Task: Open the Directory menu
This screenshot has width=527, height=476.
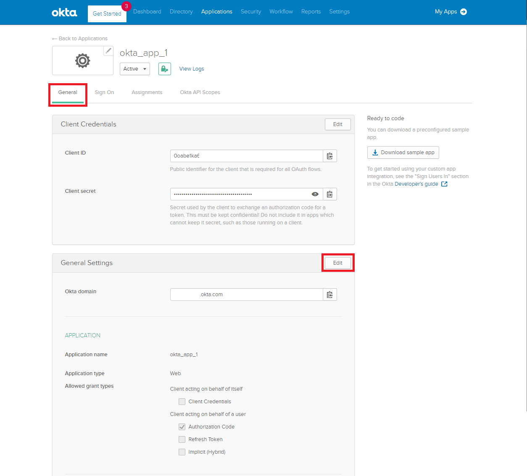Action: tap(181, 12)
